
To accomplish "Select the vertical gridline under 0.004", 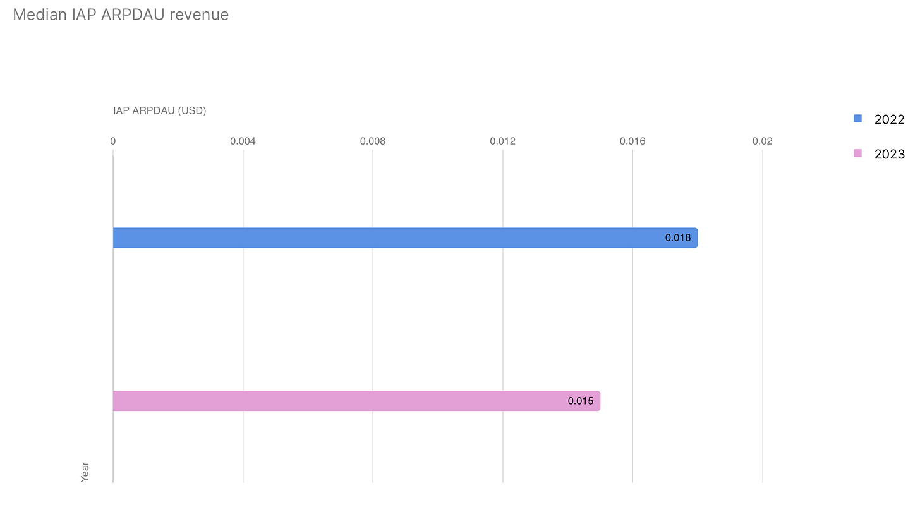I will 243,316.
